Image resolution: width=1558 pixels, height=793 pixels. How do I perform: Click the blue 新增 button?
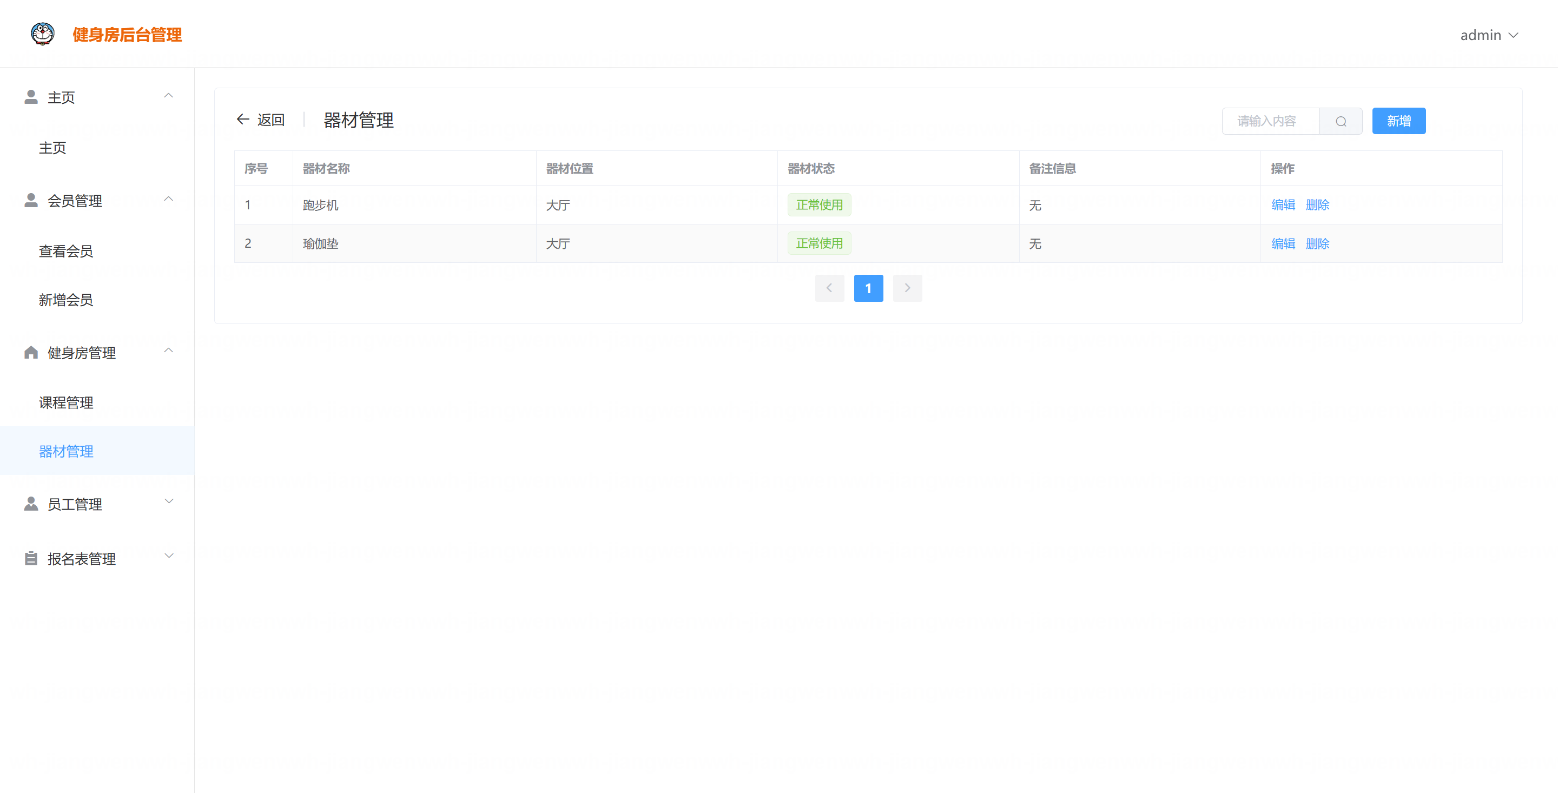pyautogui.click(x=1398, y=121)
